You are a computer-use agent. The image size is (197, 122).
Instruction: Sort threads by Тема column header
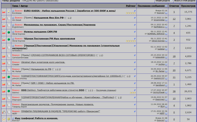(15, 6)
